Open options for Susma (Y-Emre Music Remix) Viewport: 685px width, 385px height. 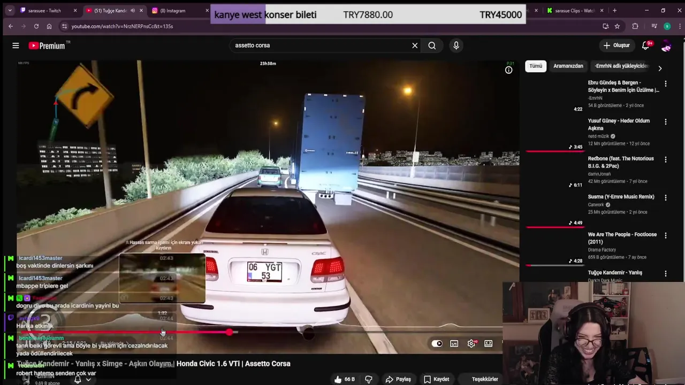tap(666, 198)
